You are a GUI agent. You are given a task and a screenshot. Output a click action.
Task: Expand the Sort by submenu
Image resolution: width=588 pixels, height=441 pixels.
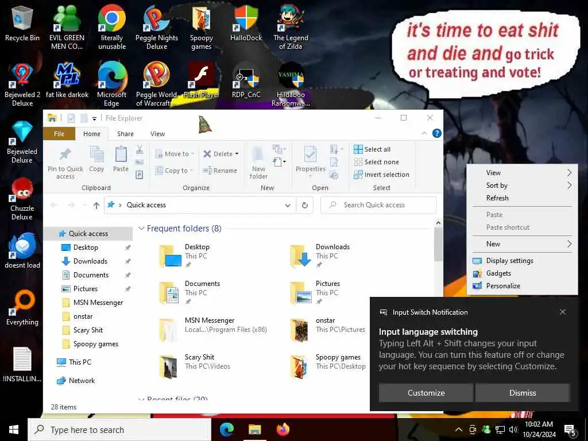coord(522,185)
